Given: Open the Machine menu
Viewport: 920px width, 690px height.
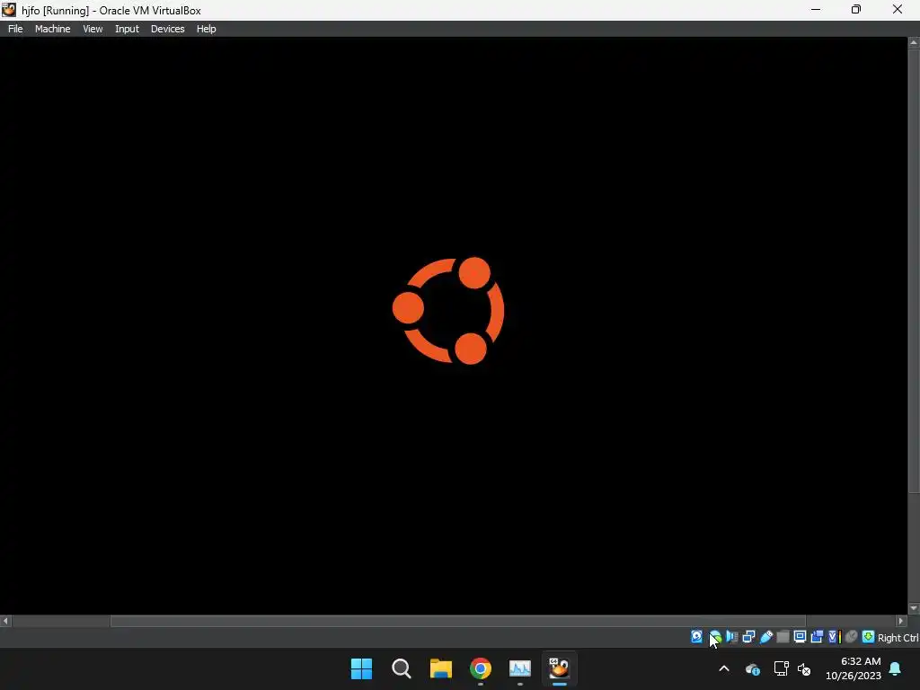Looking at the screenshot, I should coord(52,29).
